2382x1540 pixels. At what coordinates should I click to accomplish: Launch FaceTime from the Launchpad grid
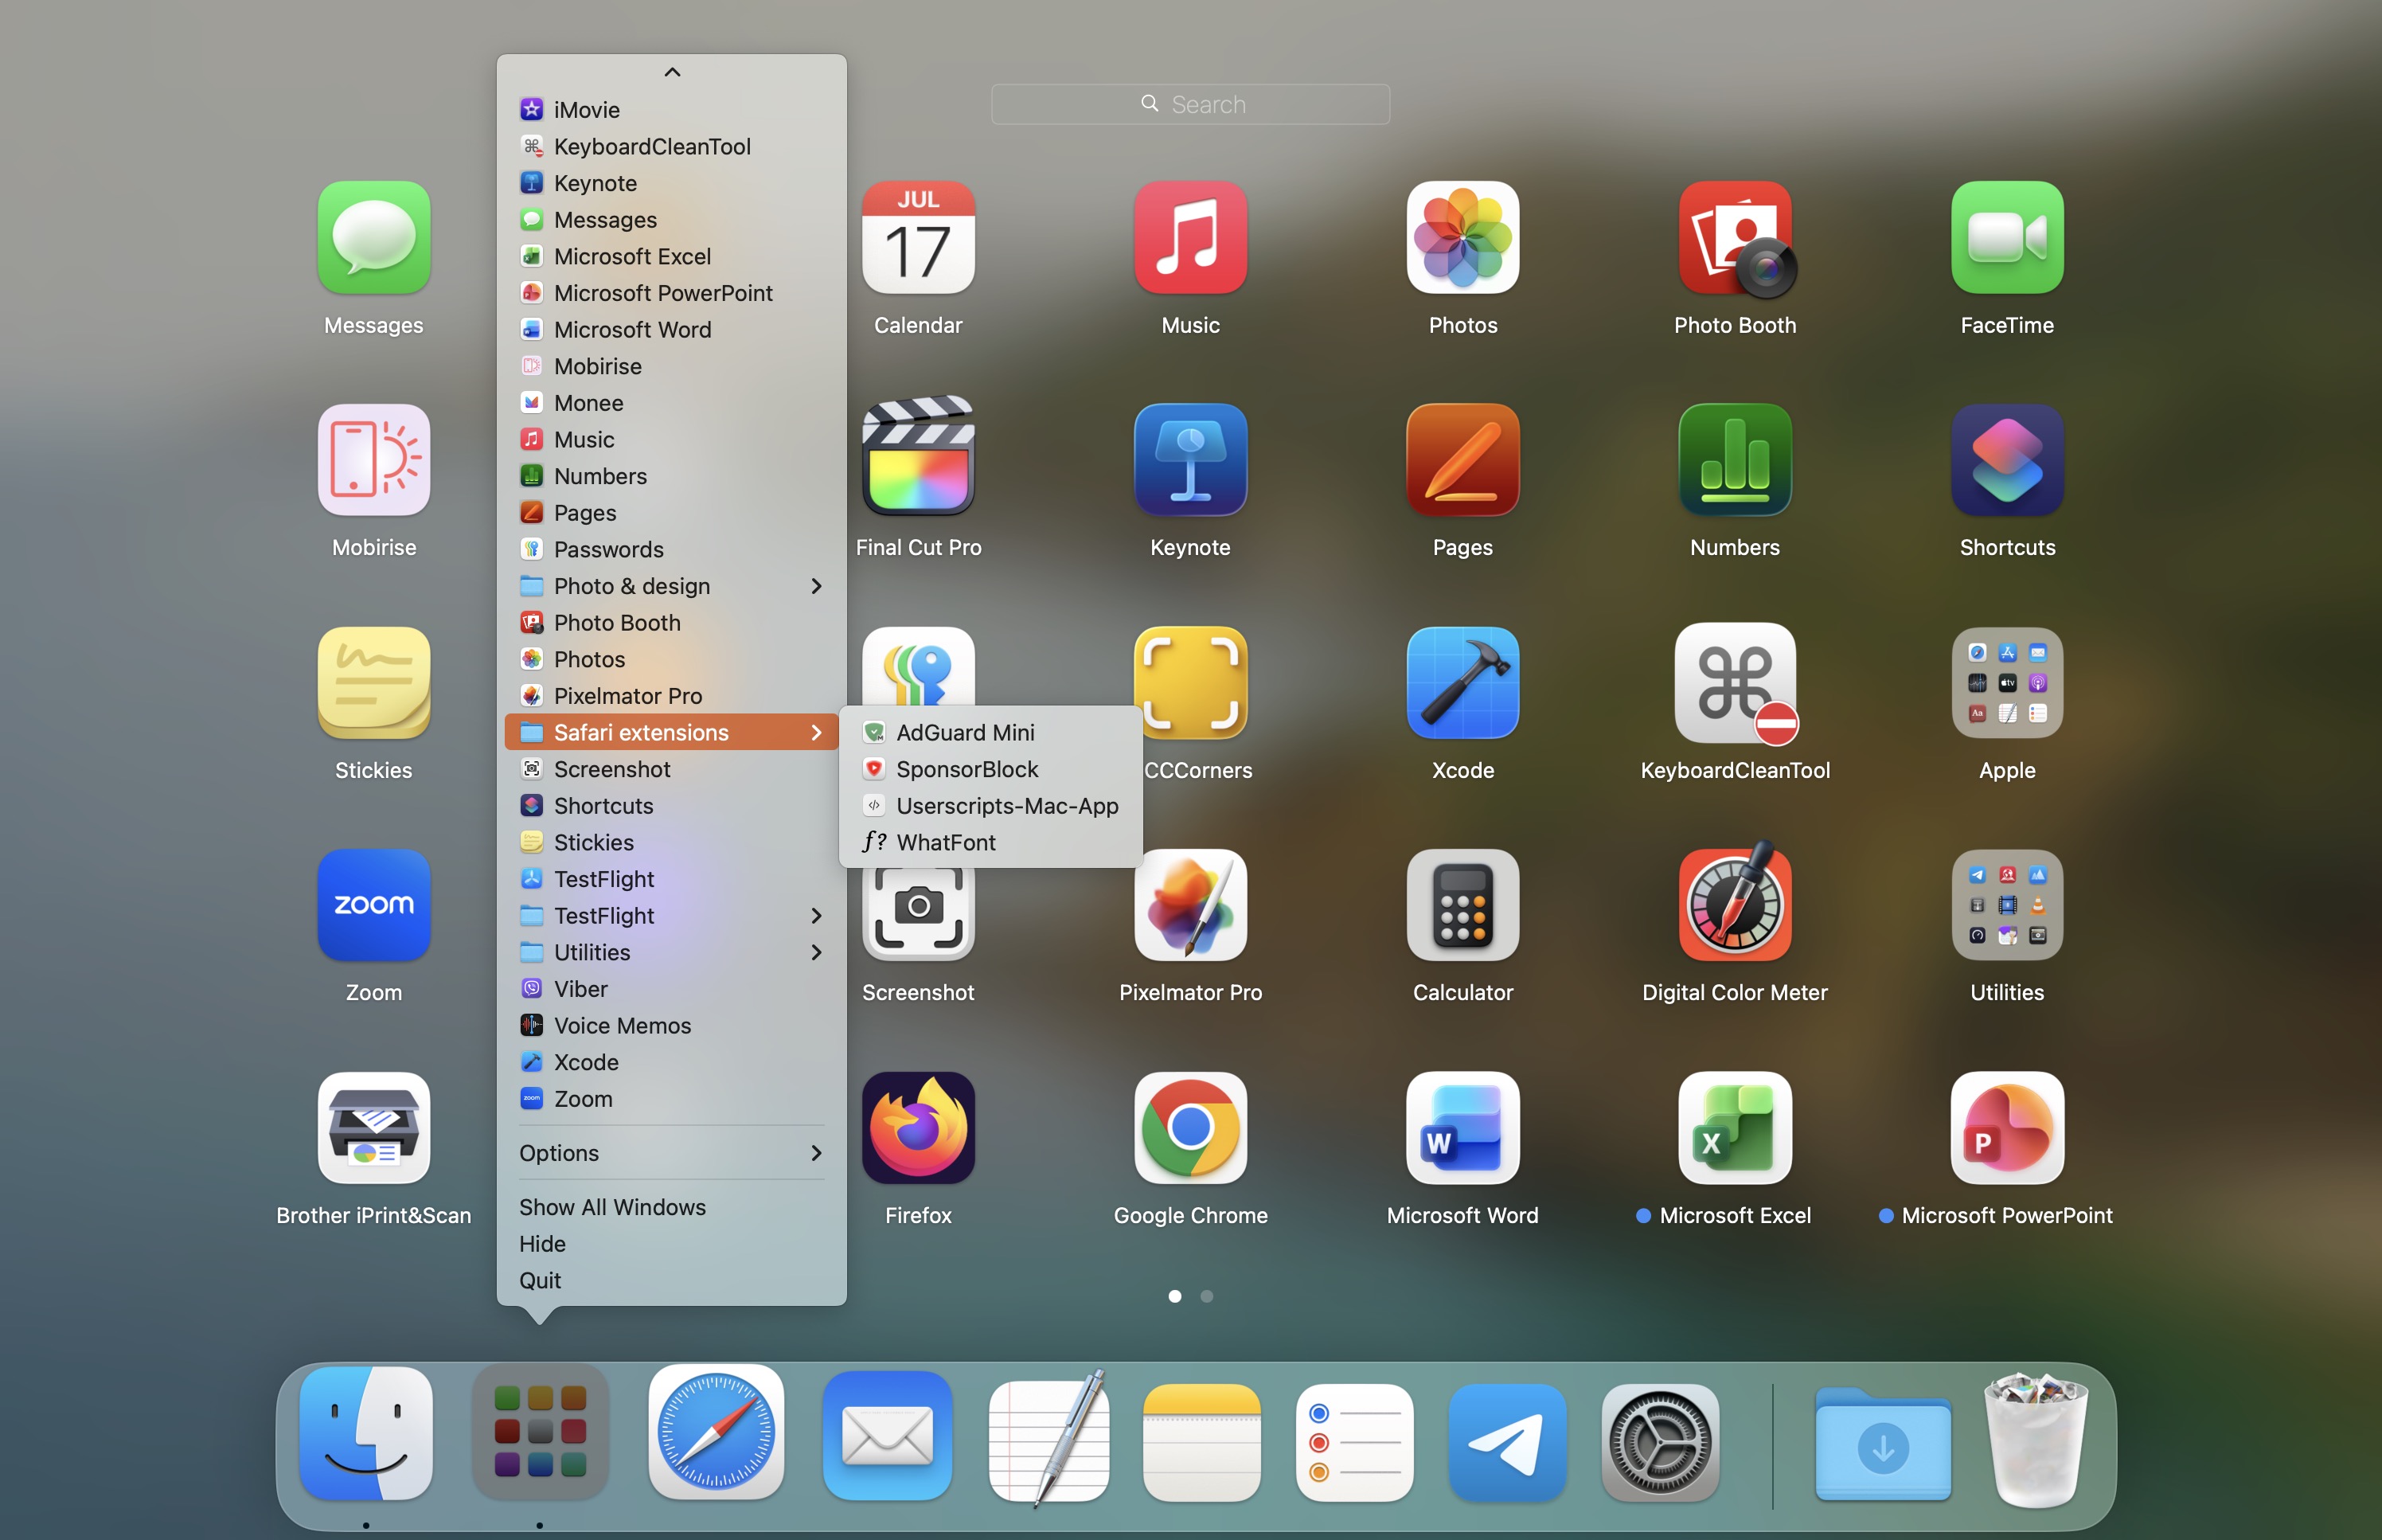pyautogui.click(x=2007, y=238)
